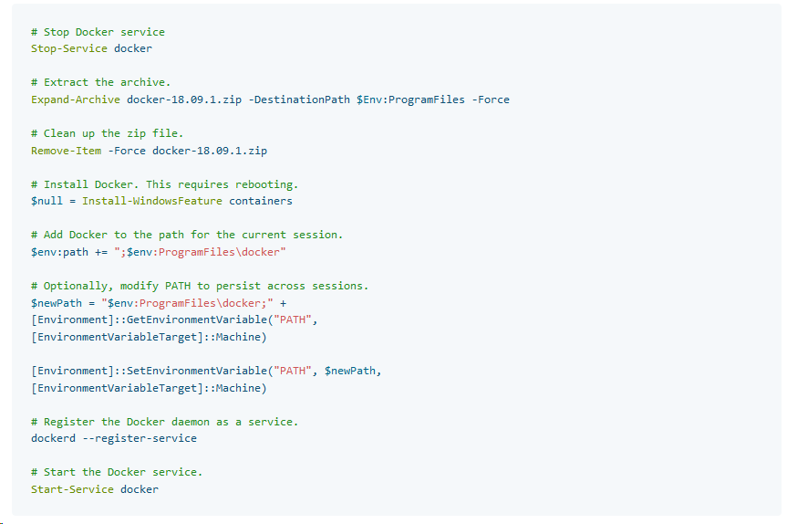
Task: Click the dockerd --register-service command
Action: pyautogui.click(x=114, y=438)
